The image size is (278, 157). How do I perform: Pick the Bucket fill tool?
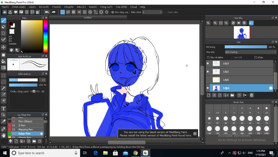click(3, 61)
